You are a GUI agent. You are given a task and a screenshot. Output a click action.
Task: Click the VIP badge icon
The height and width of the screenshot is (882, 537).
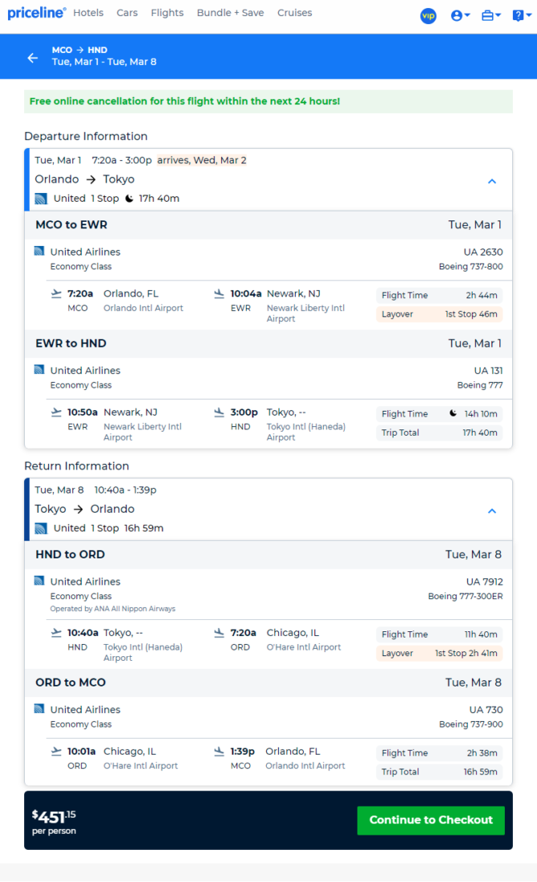(x=428, y=15)
